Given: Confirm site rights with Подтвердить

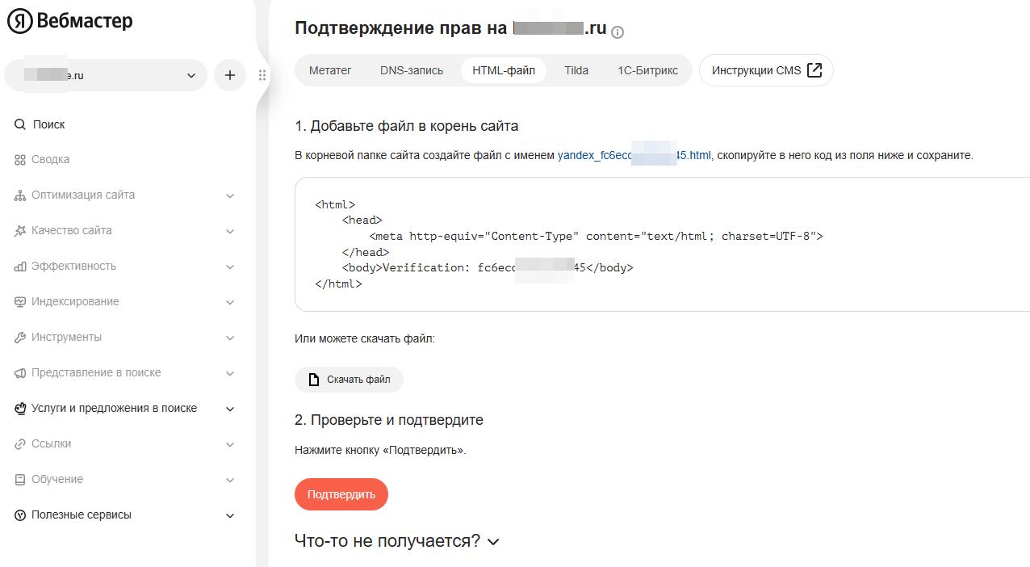Looking at the screenshot, I should [341, 494].
